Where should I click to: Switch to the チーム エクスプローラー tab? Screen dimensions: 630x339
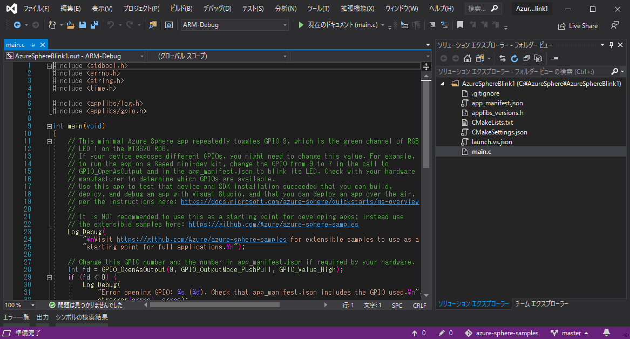coord(541,304)
